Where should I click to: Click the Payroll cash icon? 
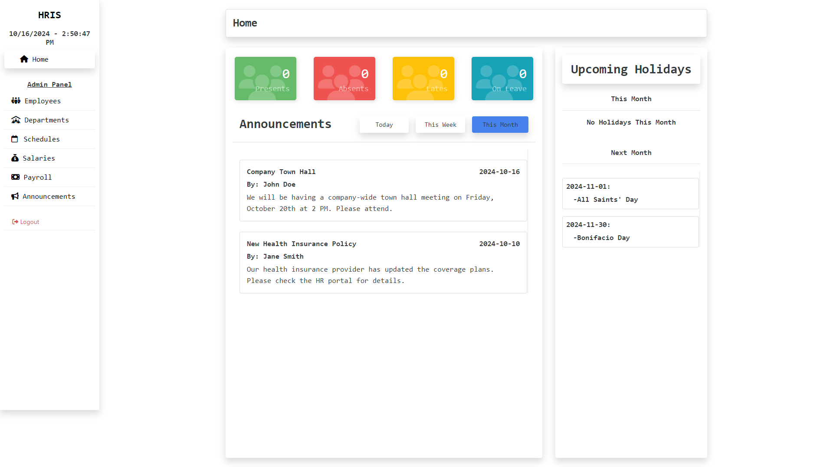[x=15, y=177]
